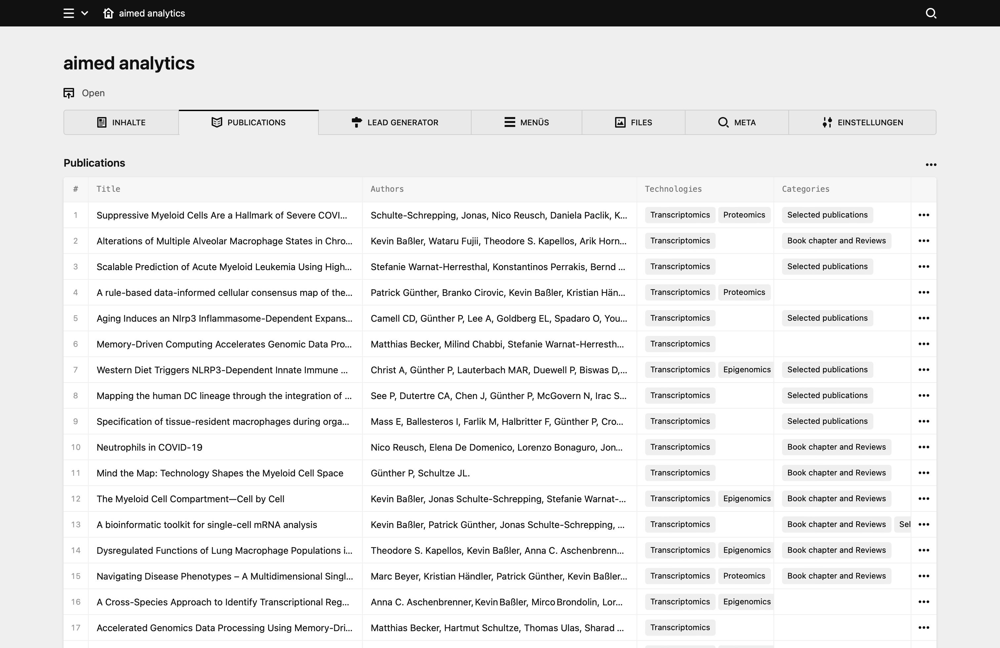Image resolution: width=1000 pixels, height=648 pixels.
Task: Open options for Western Diet Triggers row
Action: [x=924, y=370]
